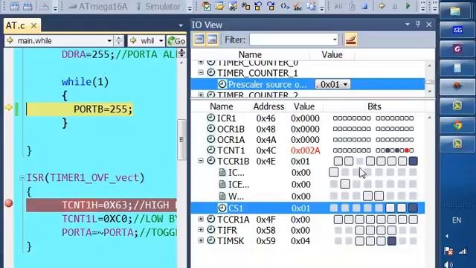Close the AT.c tab

click(33, 26)
